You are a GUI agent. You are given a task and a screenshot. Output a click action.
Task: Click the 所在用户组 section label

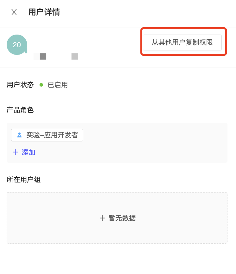pos(24,179)
